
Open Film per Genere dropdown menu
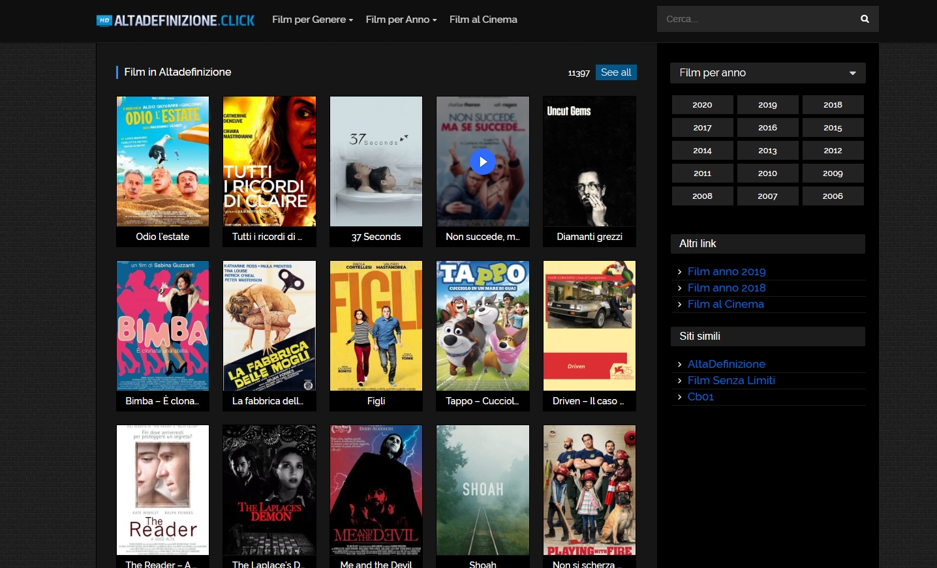pos(313,20)
